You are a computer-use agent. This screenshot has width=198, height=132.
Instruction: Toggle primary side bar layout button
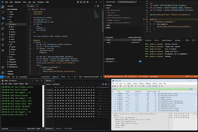78,2
